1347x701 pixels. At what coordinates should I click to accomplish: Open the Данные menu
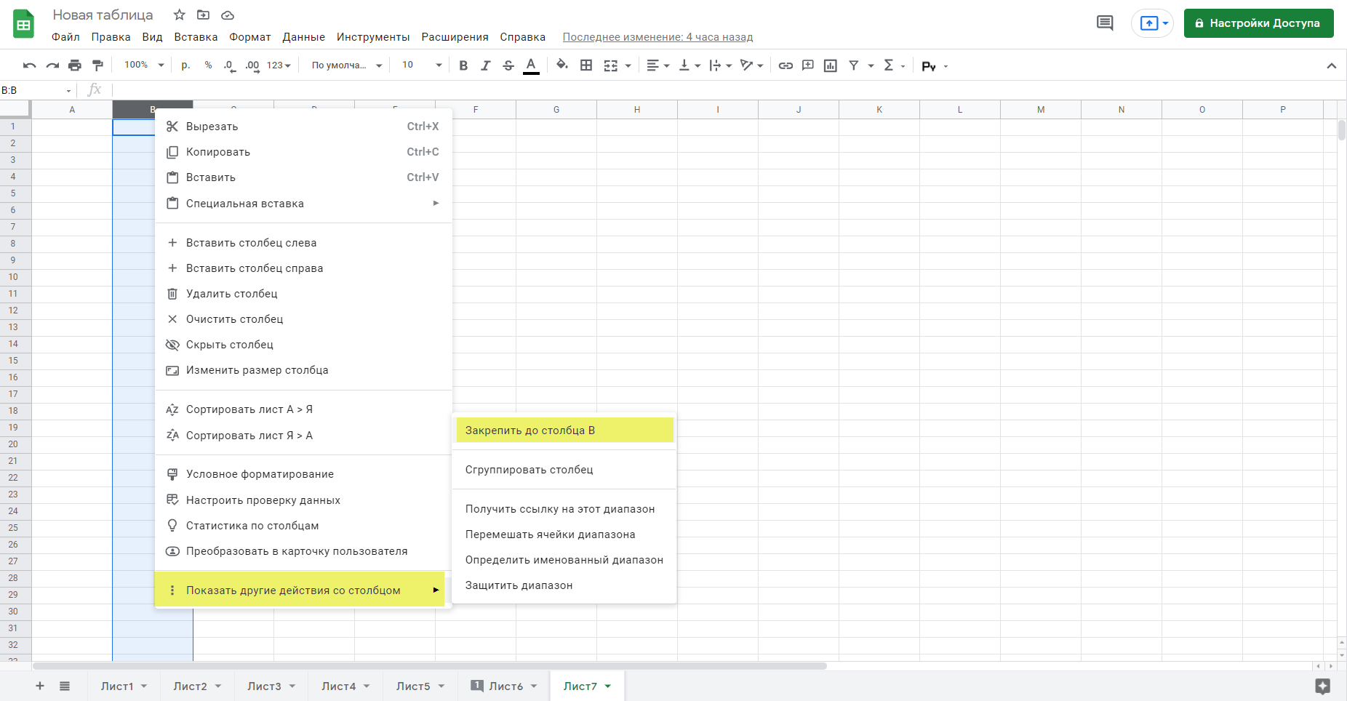[x=303, y=37]
